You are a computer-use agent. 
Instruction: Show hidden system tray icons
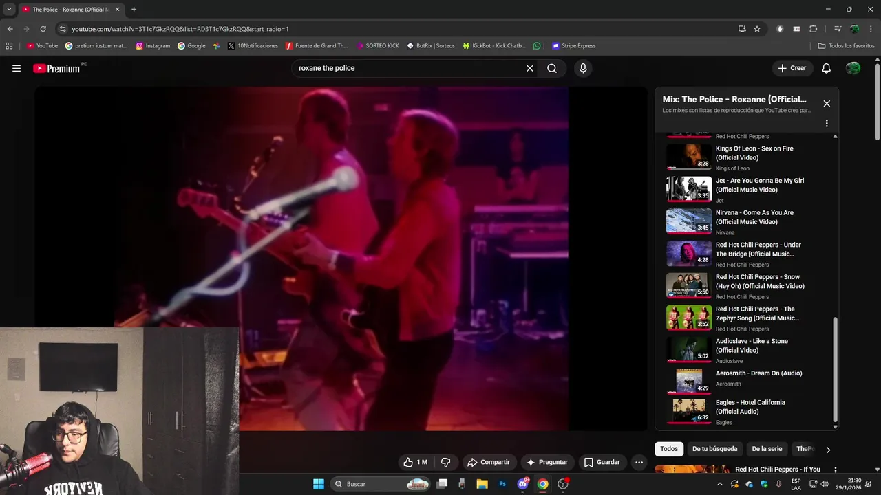pos(720,484)
